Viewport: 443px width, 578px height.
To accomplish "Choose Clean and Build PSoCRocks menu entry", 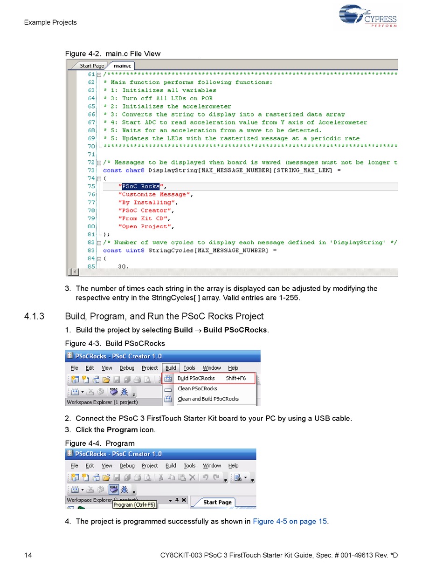I will click(209, 399).
